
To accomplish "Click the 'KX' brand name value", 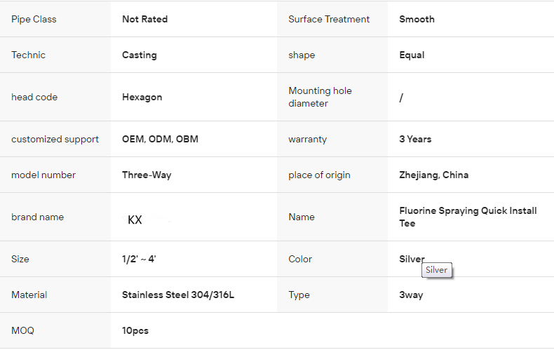I will pyautogui.click(x=135, y=220).
